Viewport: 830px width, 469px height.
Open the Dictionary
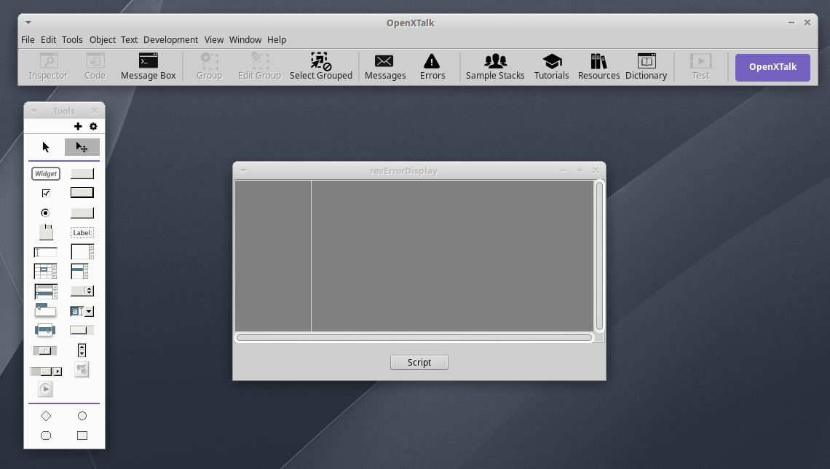click(647, 67)
